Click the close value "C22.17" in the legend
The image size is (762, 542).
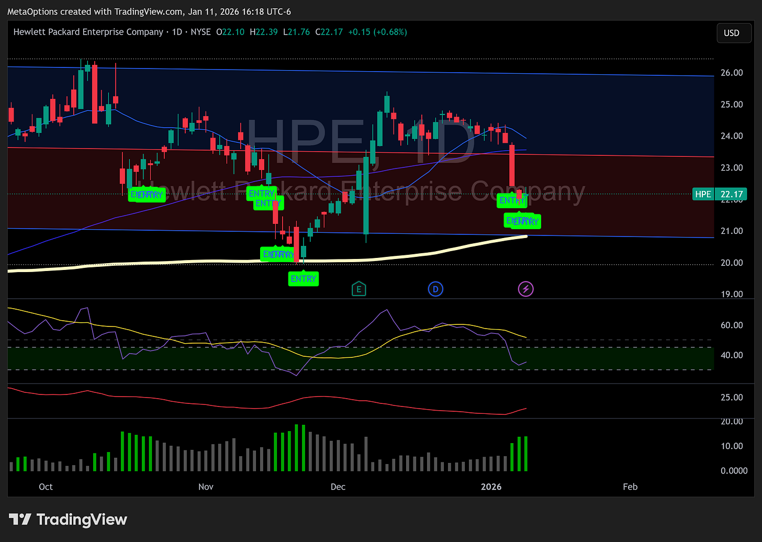click(x=329, y=32)
